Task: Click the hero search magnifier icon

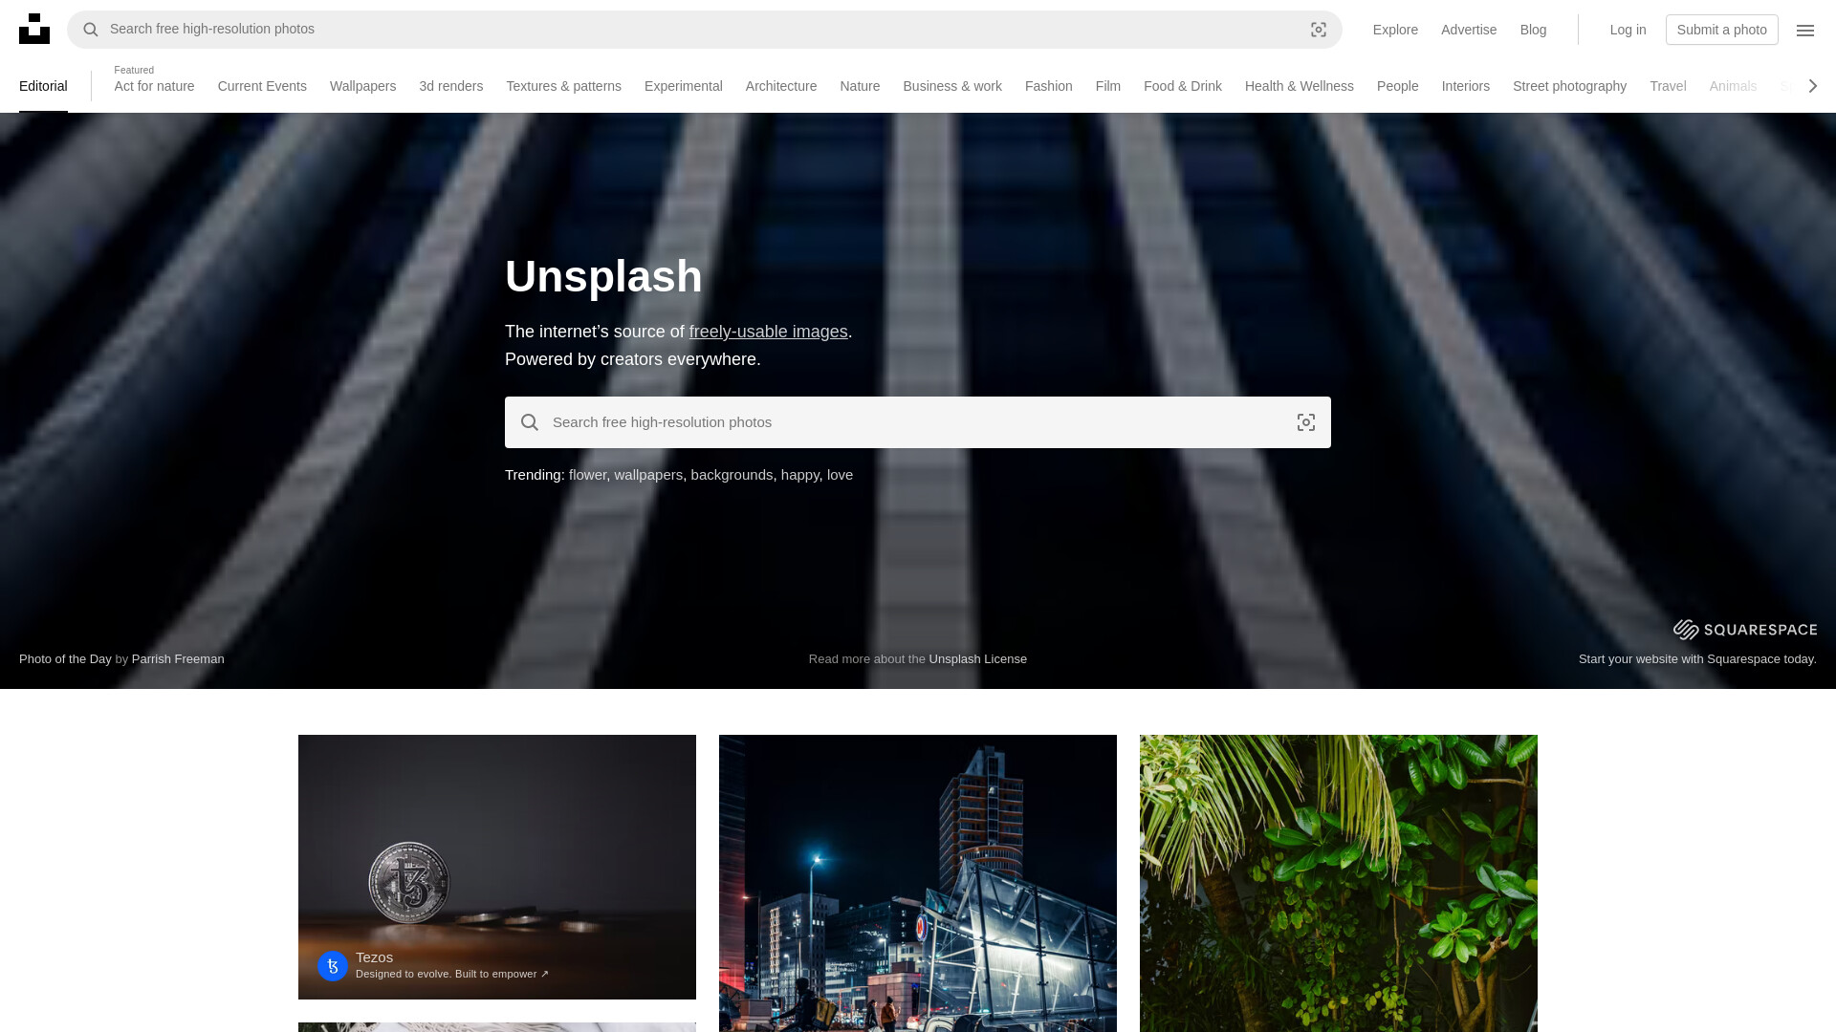Action: coord(530,422)
